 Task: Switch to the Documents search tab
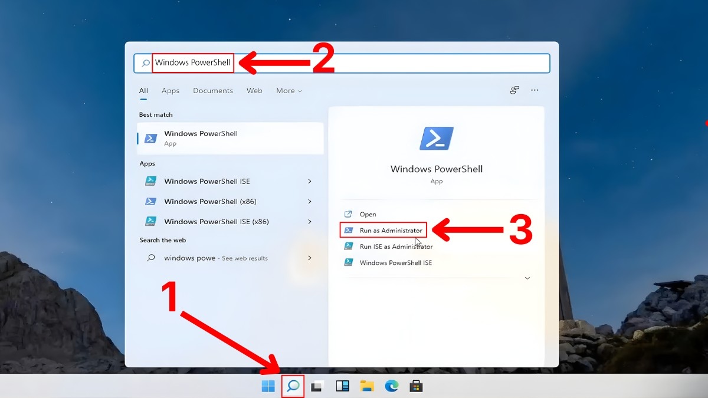coord(213,91)
